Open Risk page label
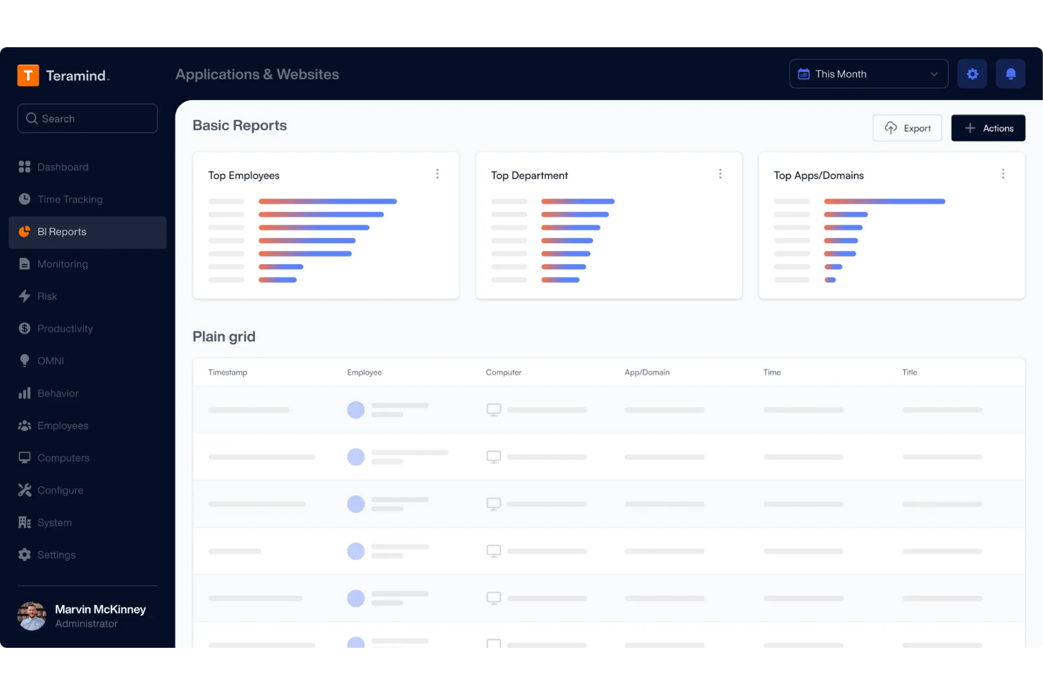This screenshot has height=695, width=1043. click(x=47, y=296)
